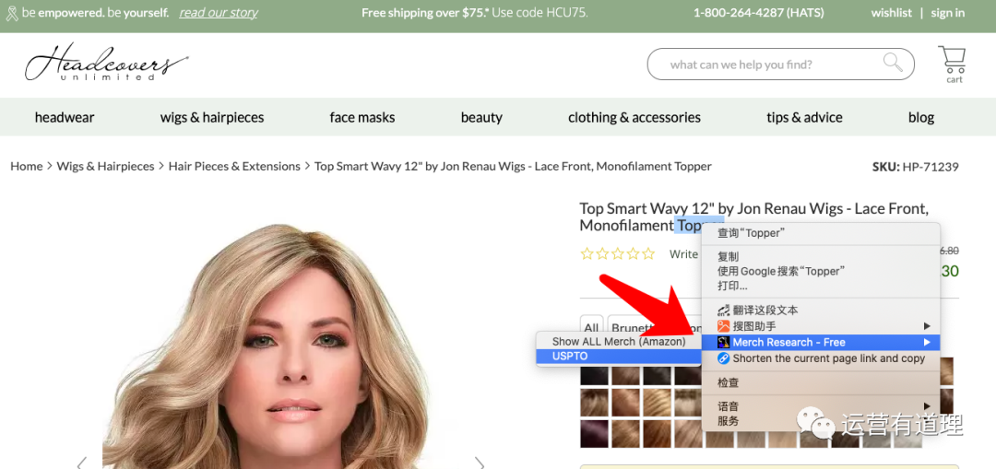
Task: Choose 'USPTO' in the submenu
Action: tap(570, 356)
